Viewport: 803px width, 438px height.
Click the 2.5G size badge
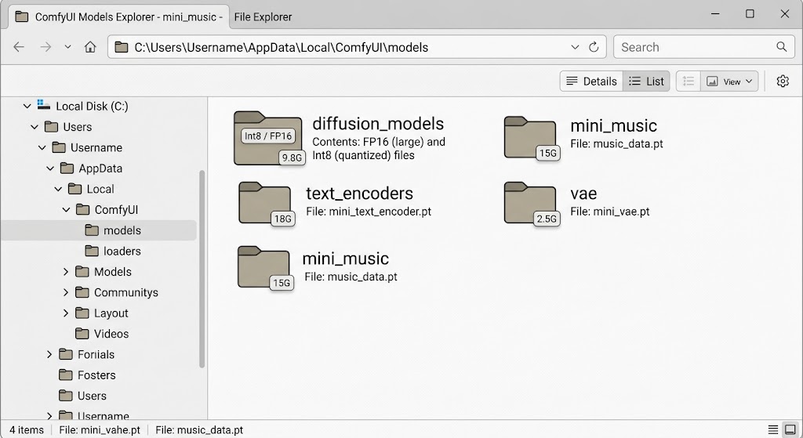[547, 219]
